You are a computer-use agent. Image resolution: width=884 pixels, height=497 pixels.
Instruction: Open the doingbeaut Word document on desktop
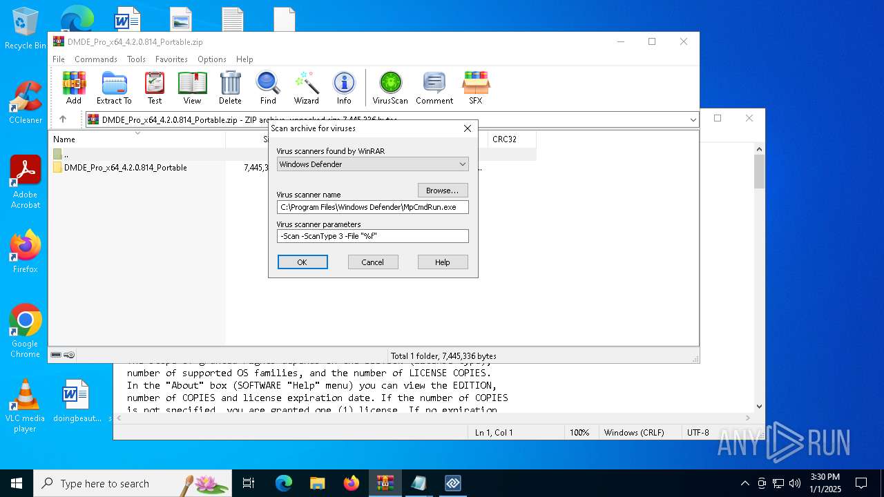pyautogui.click(x=77, y=400)
